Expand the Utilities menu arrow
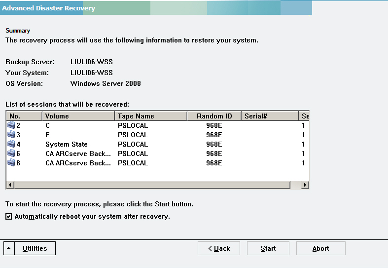 (x=9, y=248)
